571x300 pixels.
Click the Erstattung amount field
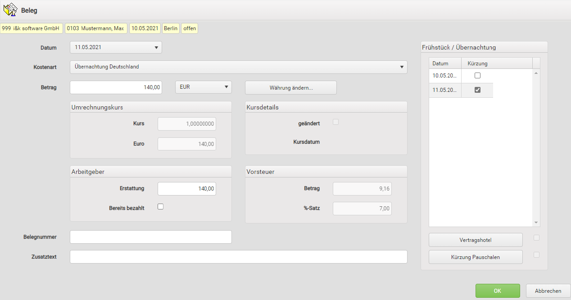click(186, 189)
